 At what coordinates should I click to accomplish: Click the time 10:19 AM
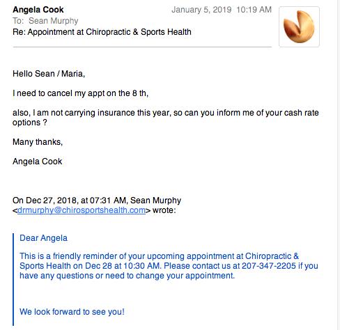click(x=254, y=10)
